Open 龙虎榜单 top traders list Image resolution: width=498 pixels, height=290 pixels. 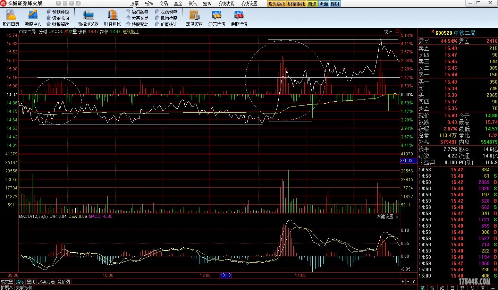click(166, 12)
